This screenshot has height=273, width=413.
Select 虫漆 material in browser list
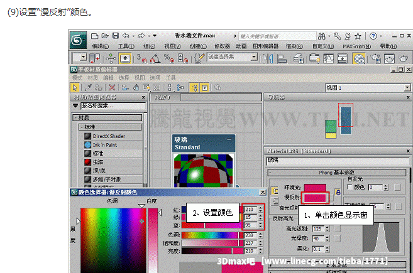click(x=113, y=162)
